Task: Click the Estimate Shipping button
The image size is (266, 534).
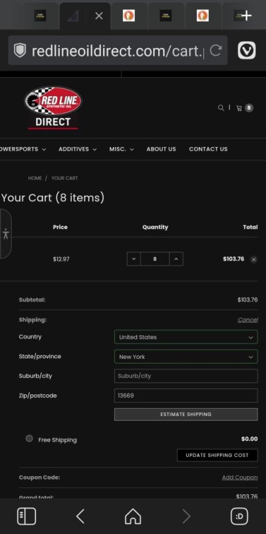Action: [186, 414]
